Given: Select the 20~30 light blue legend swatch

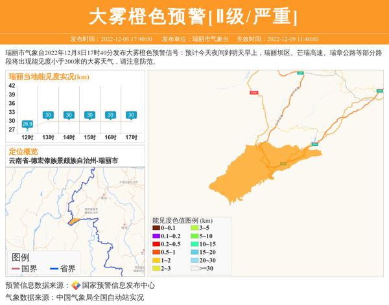Looking at the screenshot, I should tap(194, 260).
